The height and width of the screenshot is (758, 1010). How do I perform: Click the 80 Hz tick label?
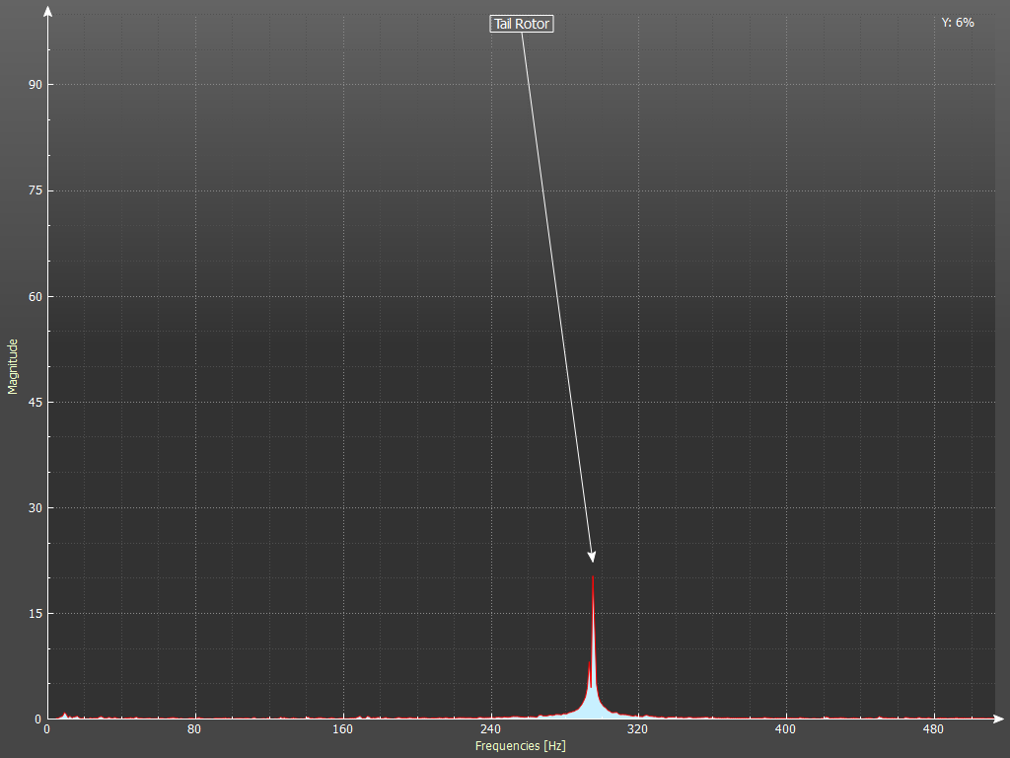[194, 730]
